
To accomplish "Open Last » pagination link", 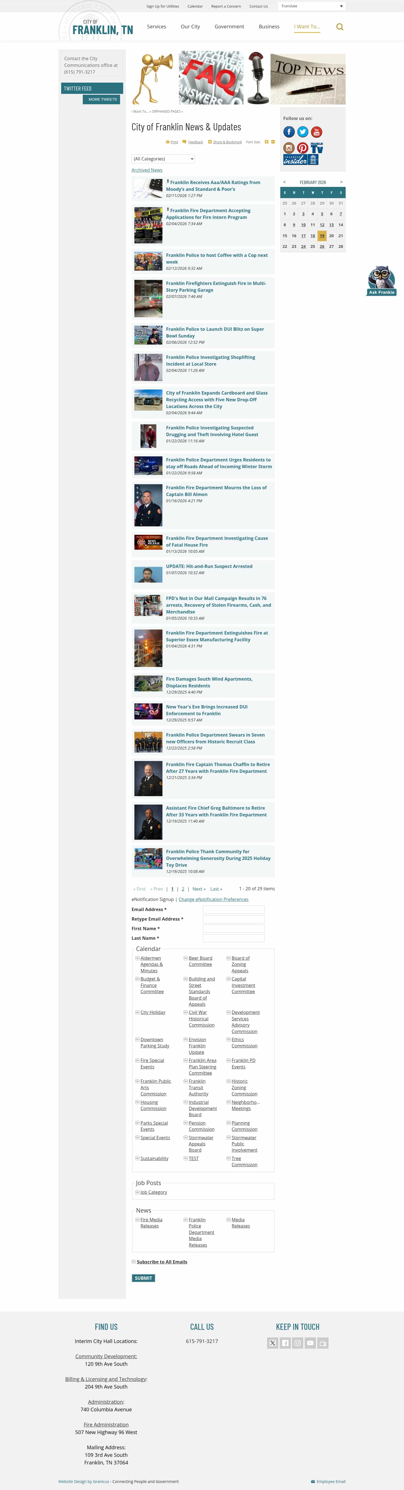I will click(216, 889).
